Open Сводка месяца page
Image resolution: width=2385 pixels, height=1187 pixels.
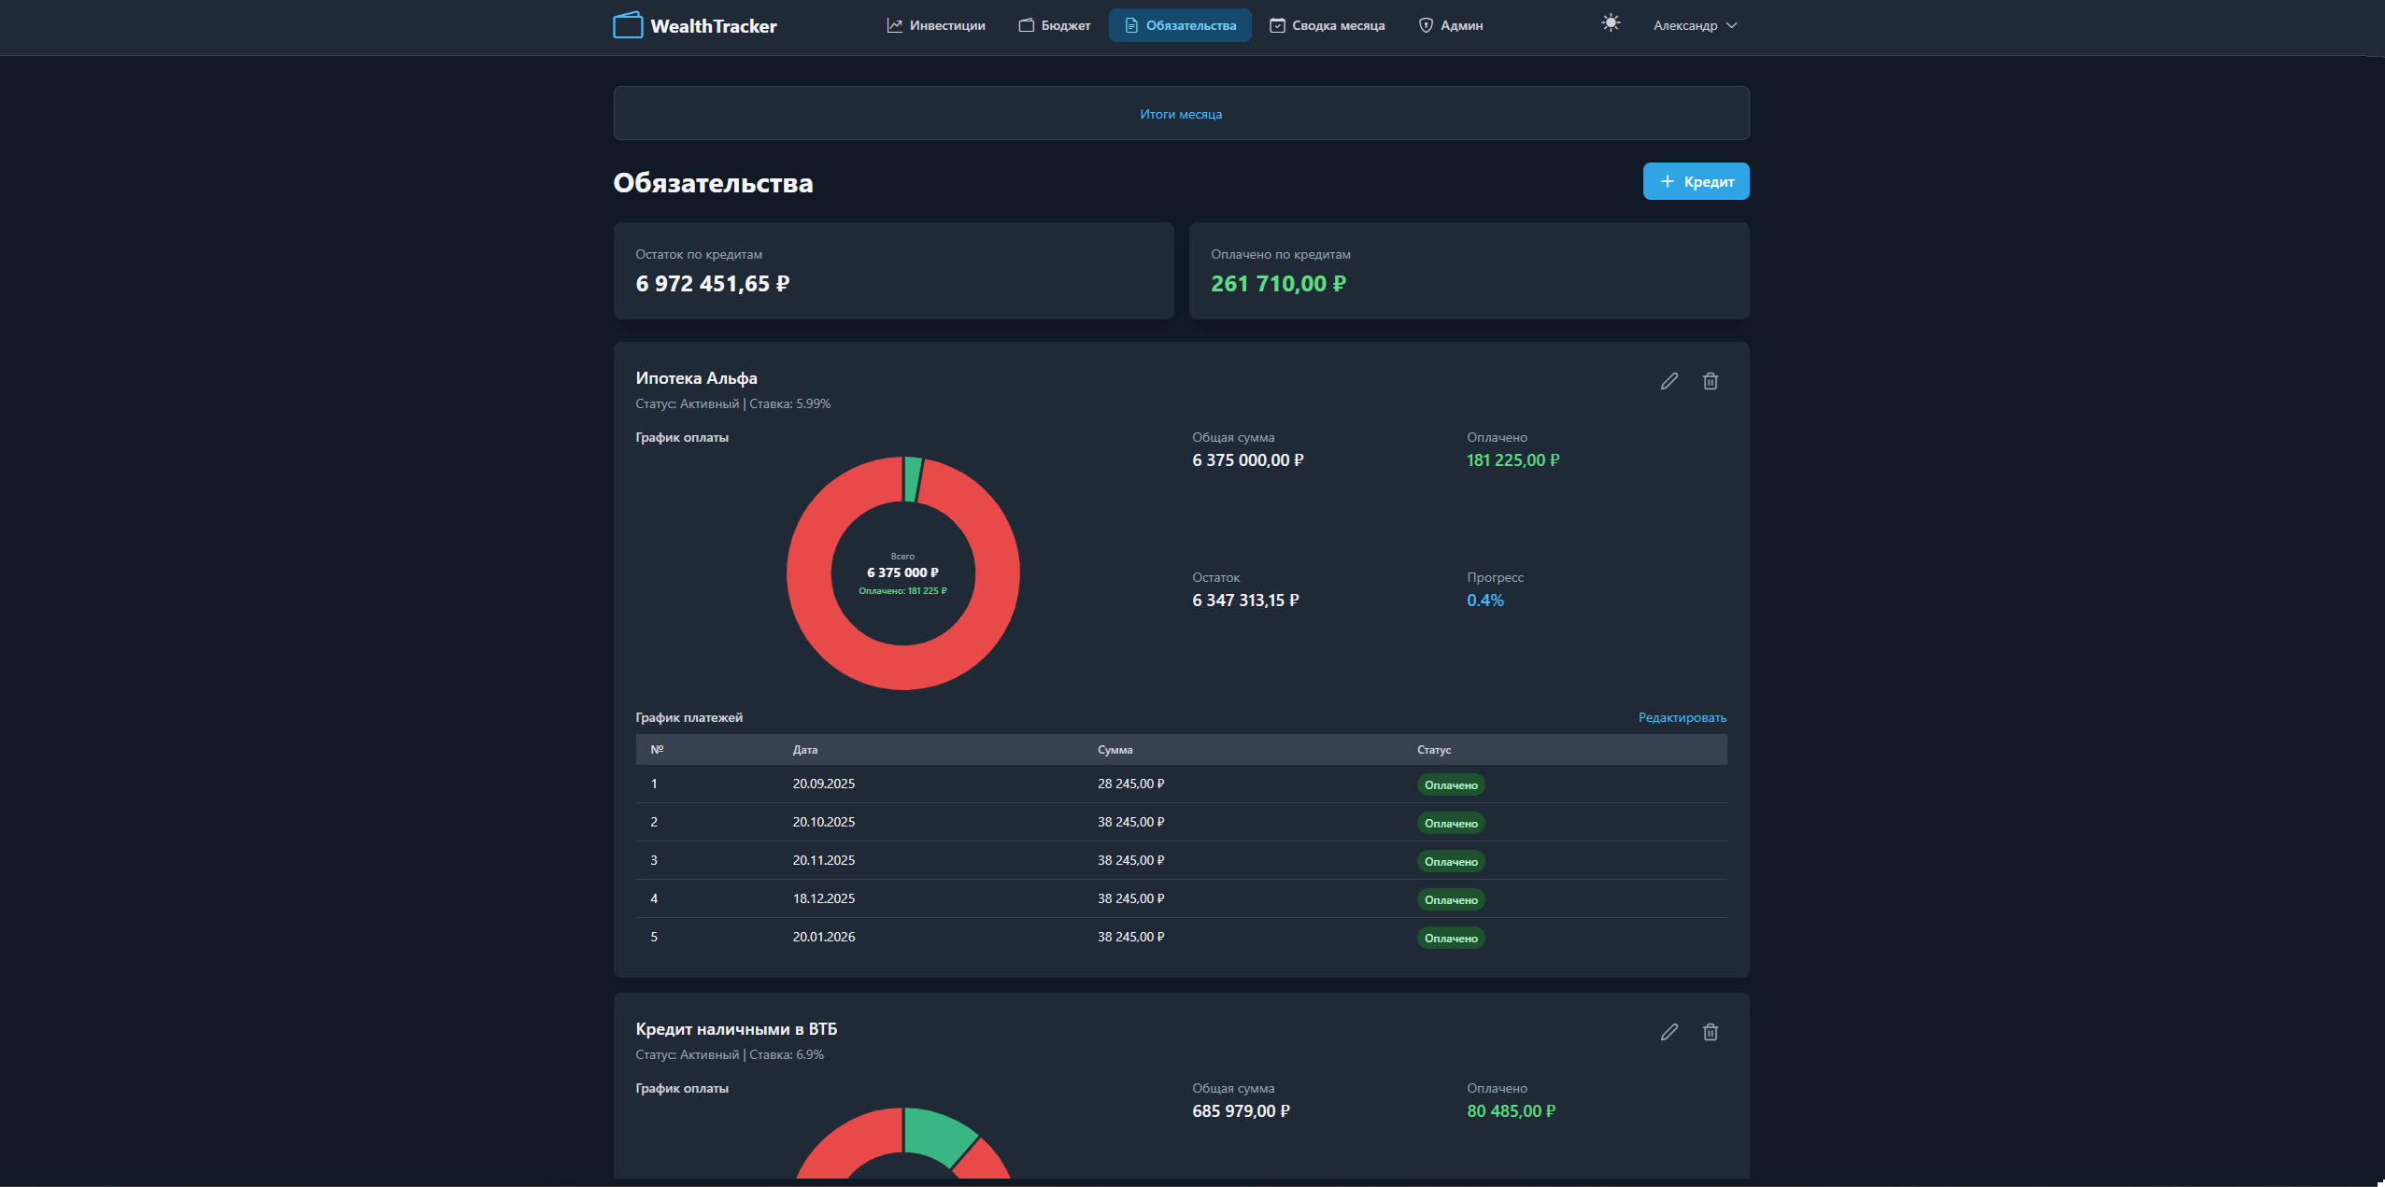(x=1327, y=25)
